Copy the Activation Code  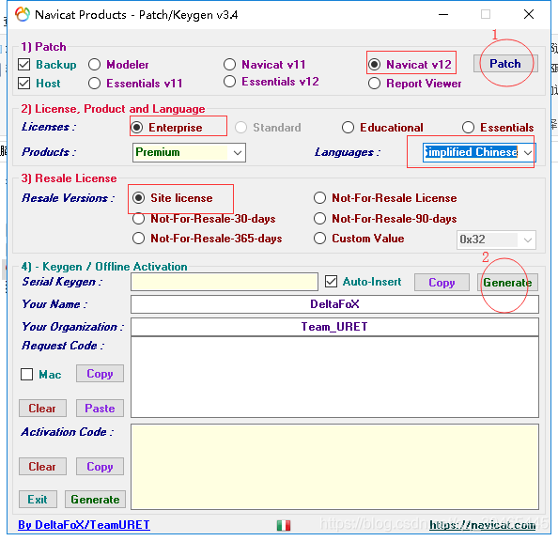(100, 466)
